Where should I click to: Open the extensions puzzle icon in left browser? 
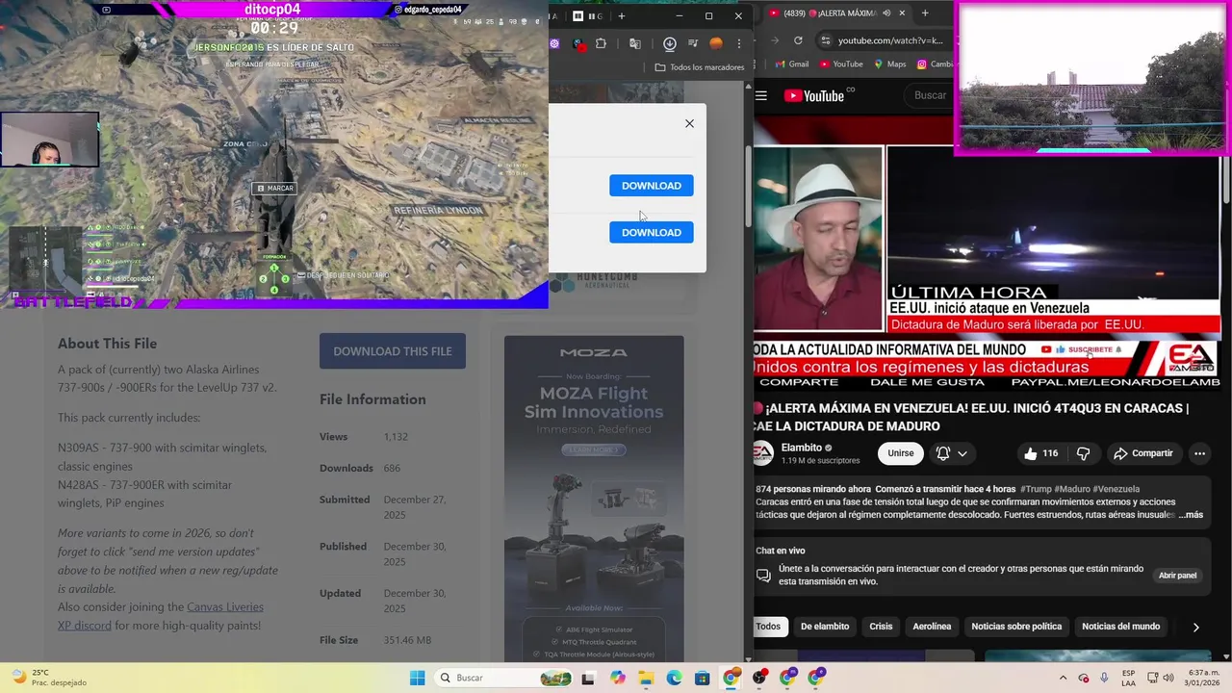(x=602, y=43)
